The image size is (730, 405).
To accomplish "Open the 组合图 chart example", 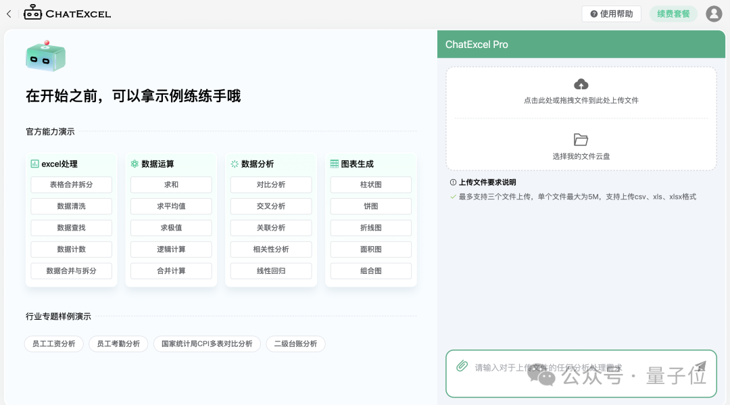I will (x=371, y=271).
